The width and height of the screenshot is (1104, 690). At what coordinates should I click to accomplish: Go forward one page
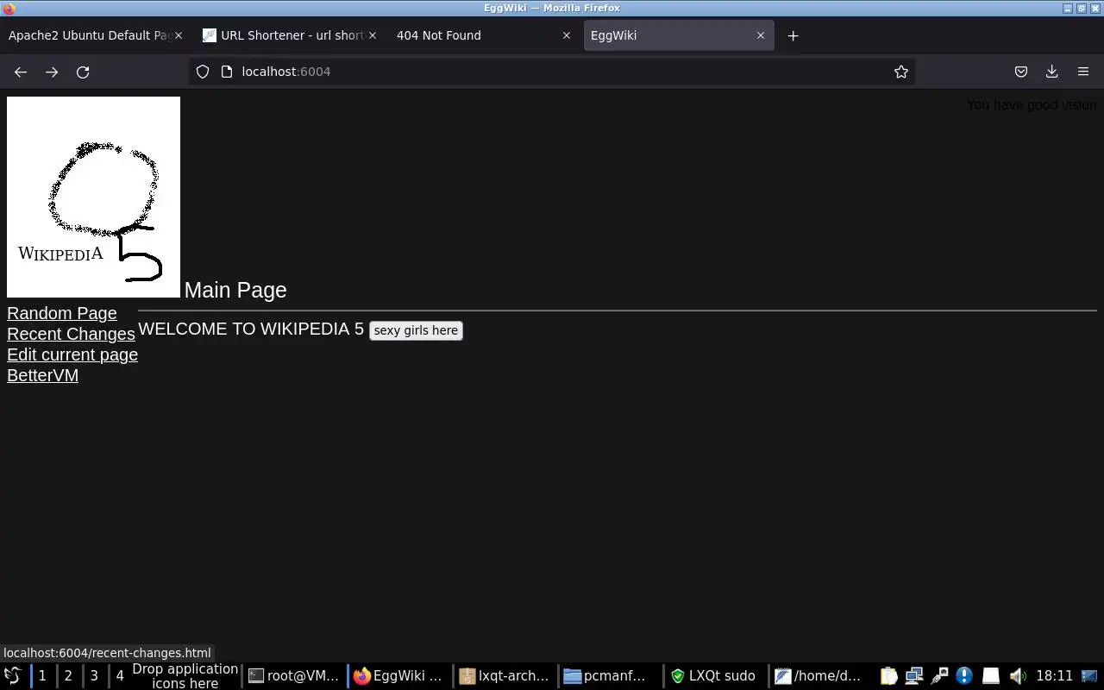pos(52,72)
